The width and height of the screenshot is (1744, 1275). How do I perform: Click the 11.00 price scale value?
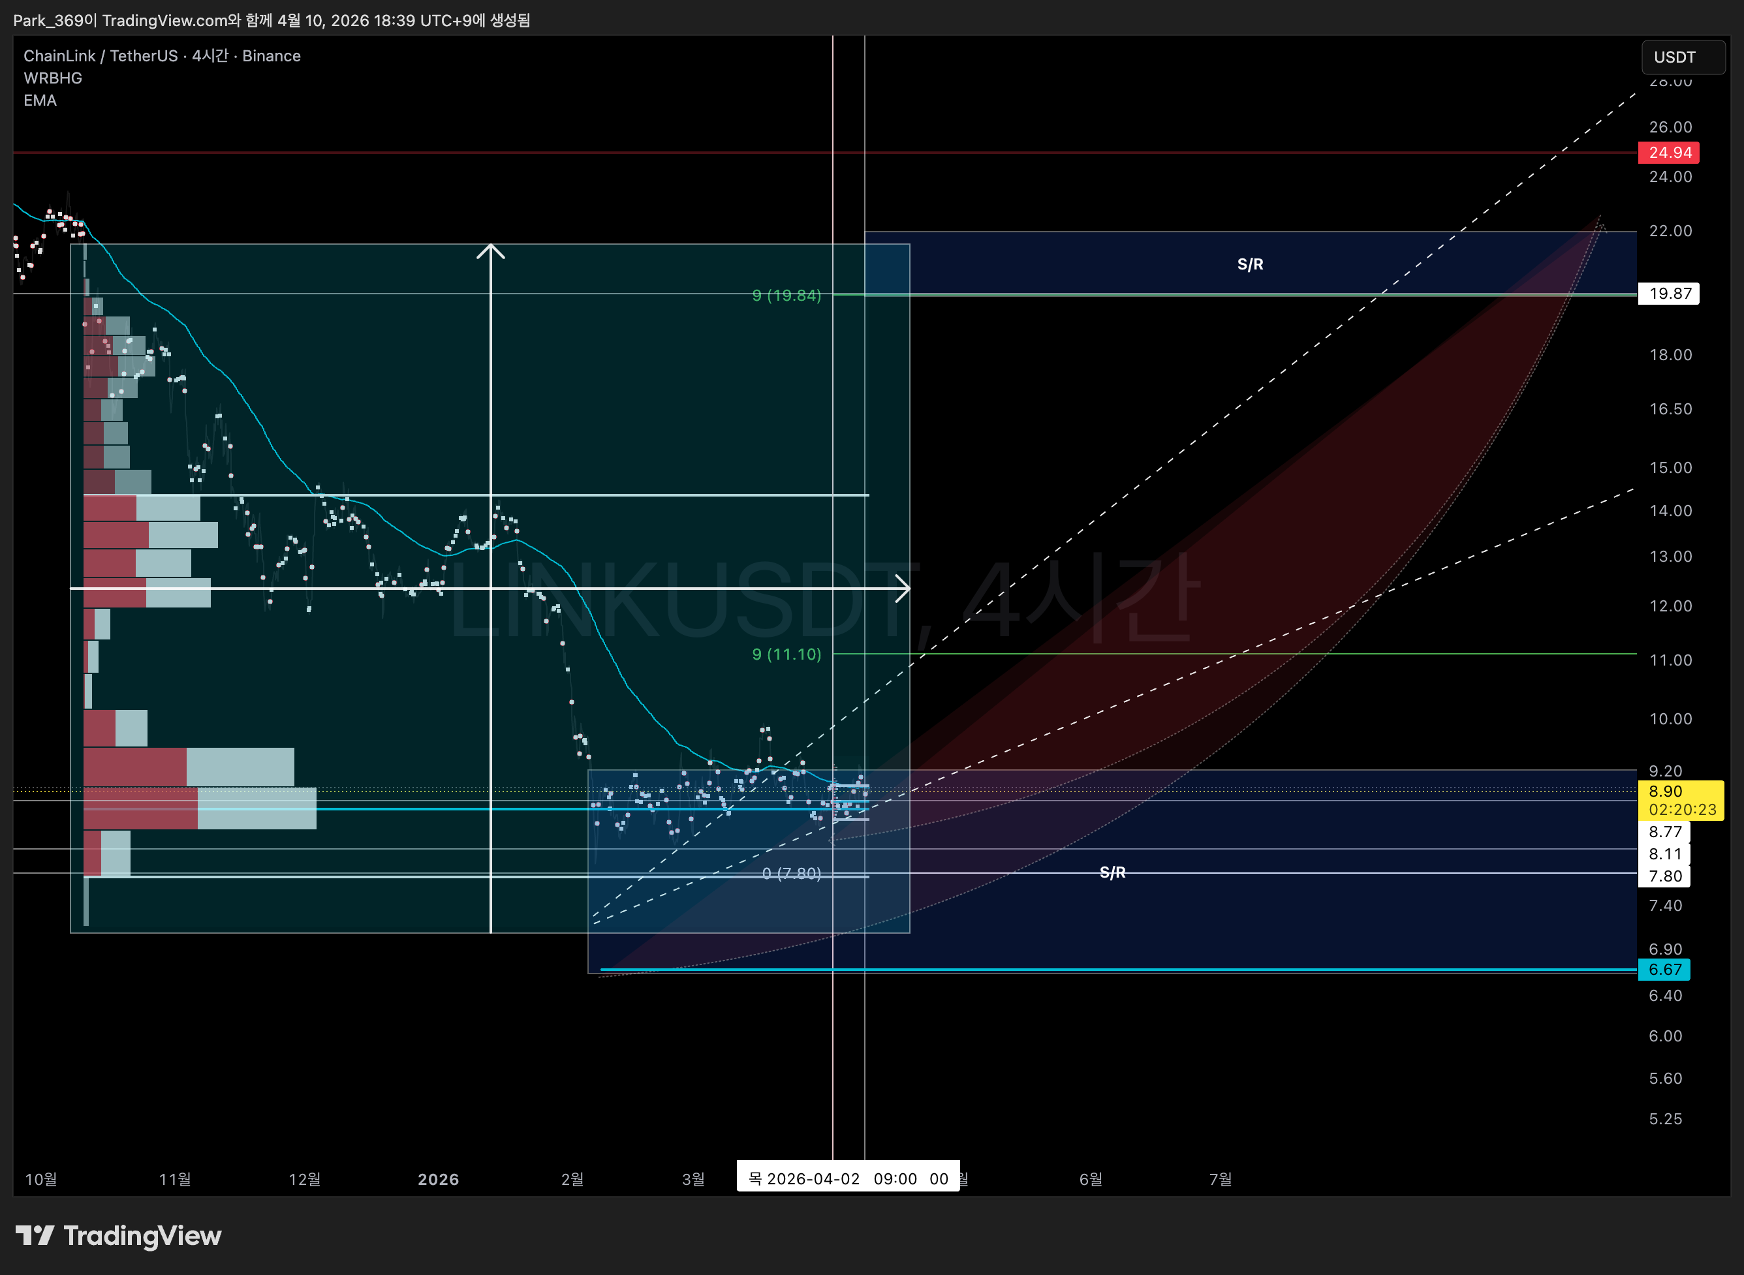coord(1671,660)
